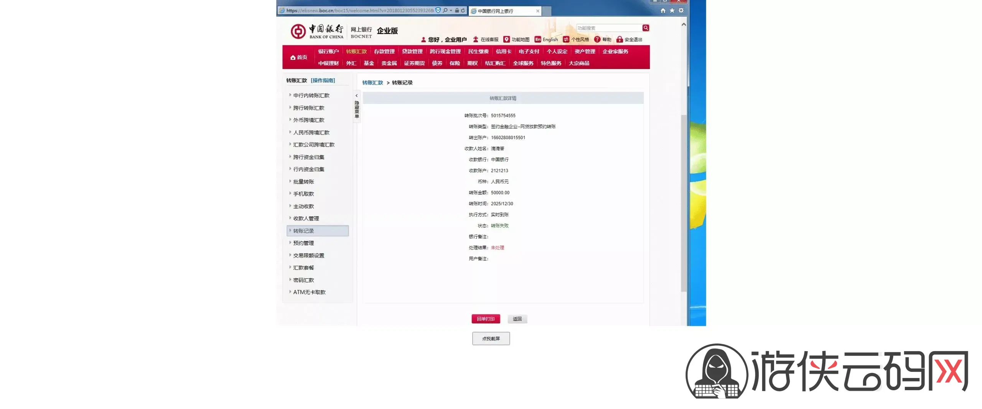The width and height of the screenshot is (982, 409).
Task: Open 在线客服 online customer service
Action: (486, 39)
